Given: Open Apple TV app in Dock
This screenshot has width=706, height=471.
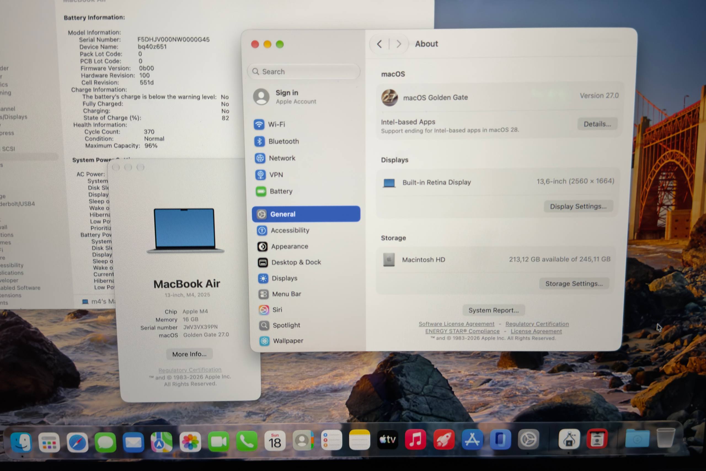Looking at the screenshot, I should (387, 440).
